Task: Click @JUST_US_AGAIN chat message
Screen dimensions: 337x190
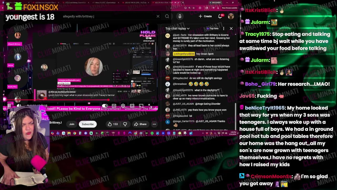Action: click(x=197, y=104)
